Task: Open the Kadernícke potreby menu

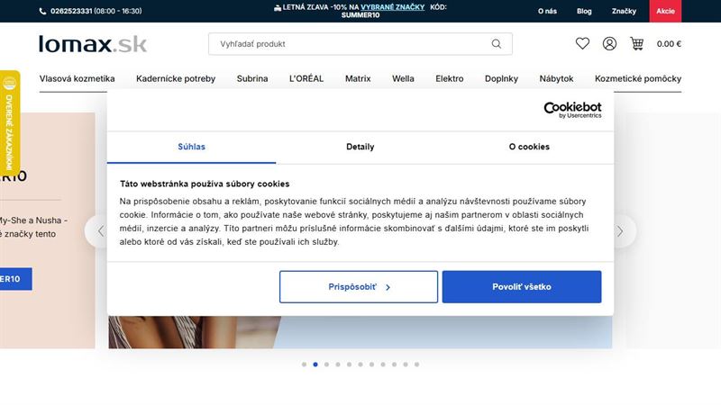Action: [176, 78]
